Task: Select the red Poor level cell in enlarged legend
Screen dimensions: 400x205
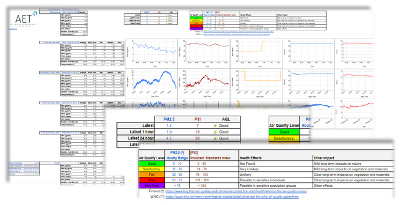Action: click(152, 180)
